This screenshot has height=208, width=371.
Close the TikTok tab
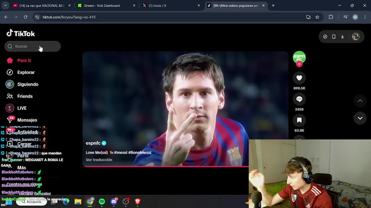(263, 5)
